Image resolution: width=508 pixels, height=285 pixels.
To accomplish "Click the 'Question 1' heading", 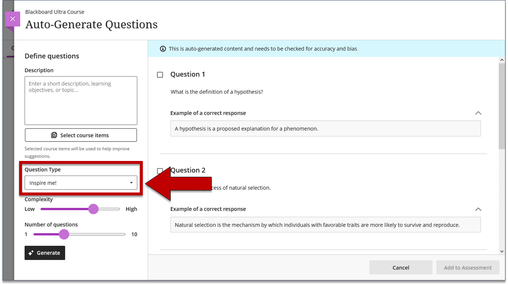I will point(188,74).
